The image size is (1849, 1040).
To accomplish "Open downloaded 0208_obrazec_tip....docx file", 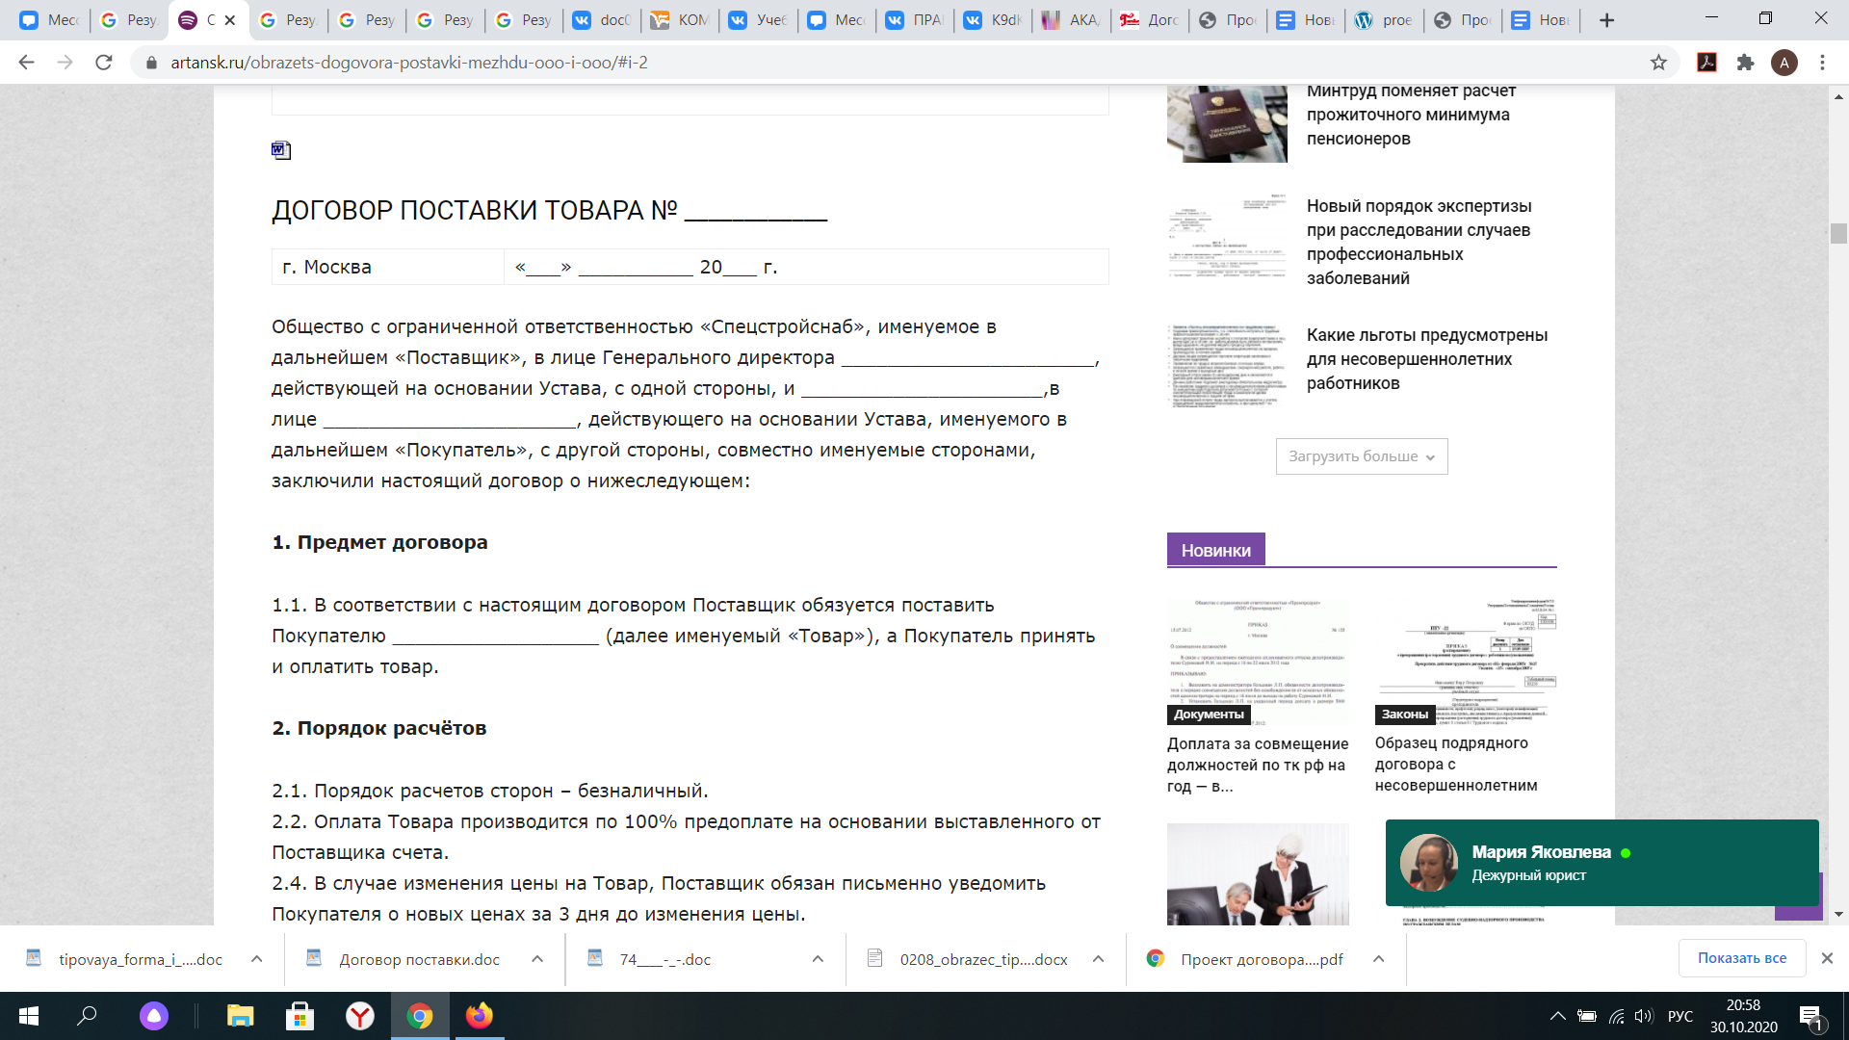I will [x=968, y=959].
